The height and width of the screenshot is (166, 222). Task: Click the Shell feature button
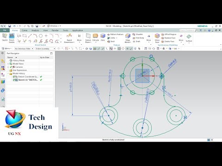[x=111, y=41]
